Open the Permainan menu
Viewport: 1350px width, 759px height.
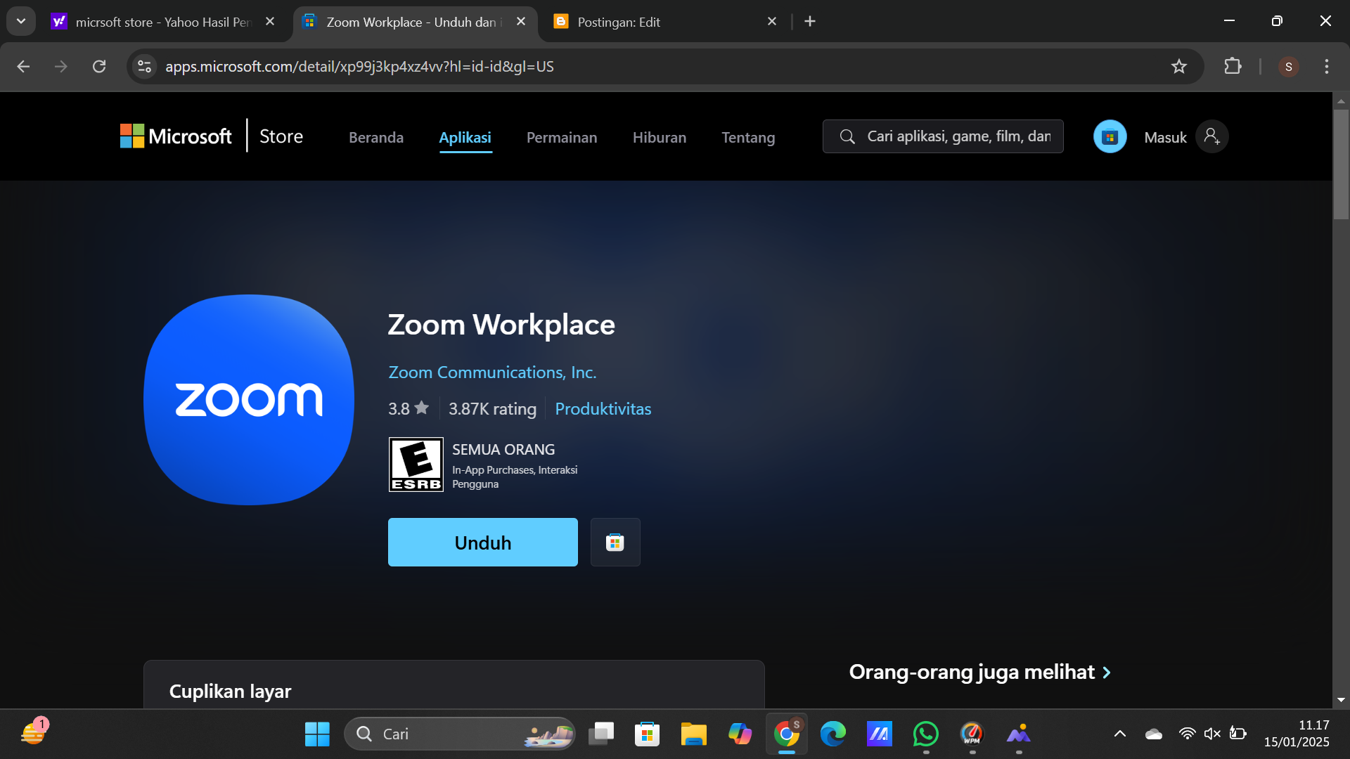point(562,138)
